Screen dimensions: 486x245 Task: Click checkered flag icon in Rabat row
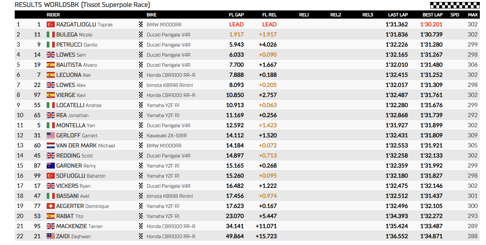[x=141, y=216]
